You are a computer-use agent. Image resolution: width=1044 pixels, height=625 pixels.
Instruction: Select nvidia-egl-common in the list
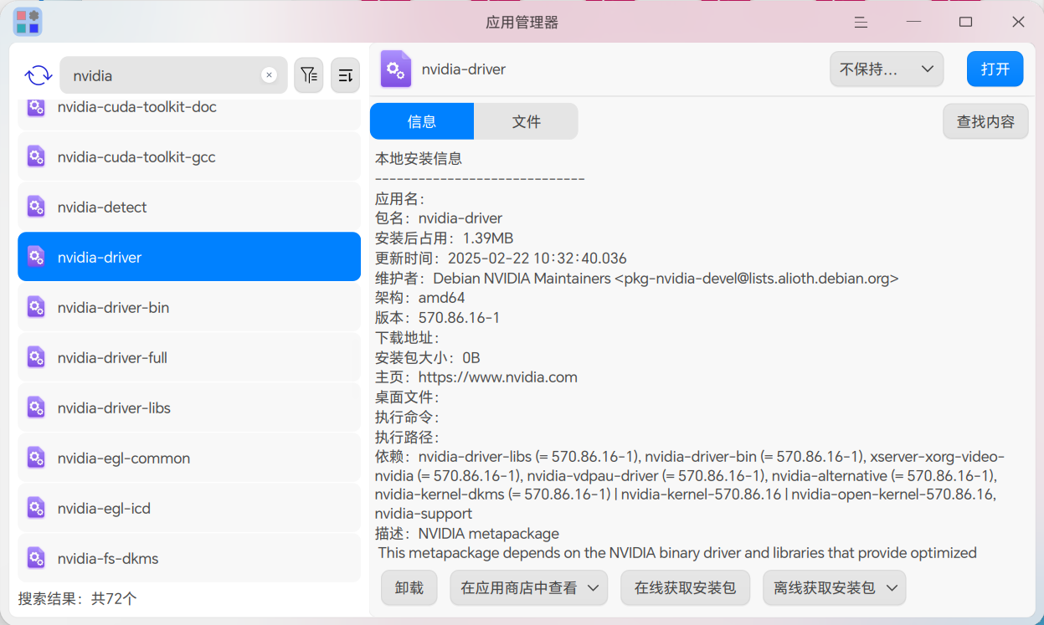tap(189, 459)
